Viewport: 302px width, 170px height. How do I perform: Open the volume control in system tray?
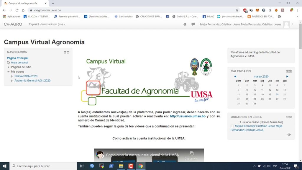click(x=269, y=166)
